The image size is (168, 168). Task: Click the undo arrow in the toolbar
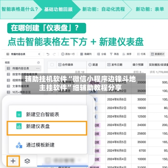48,54
